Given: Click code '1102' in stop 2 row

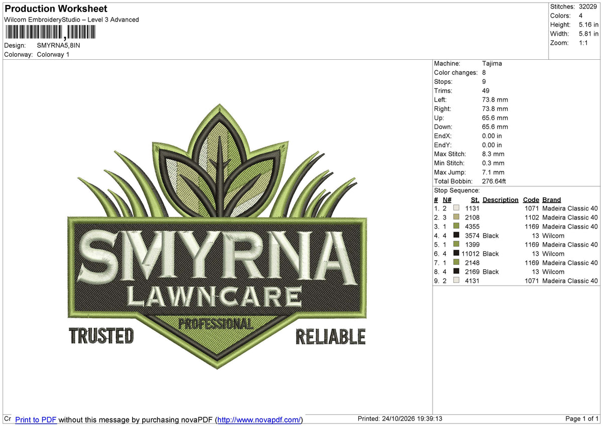Looking at the screenshot, I should click(532, 218).
